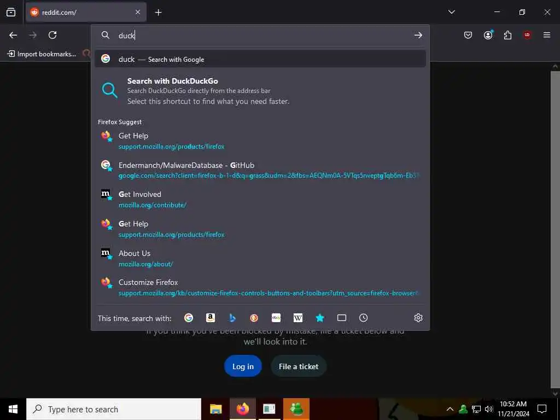This screenshot has height=420, width=560.
Task: Open the application hamburger menu
Action: point(547,35)
